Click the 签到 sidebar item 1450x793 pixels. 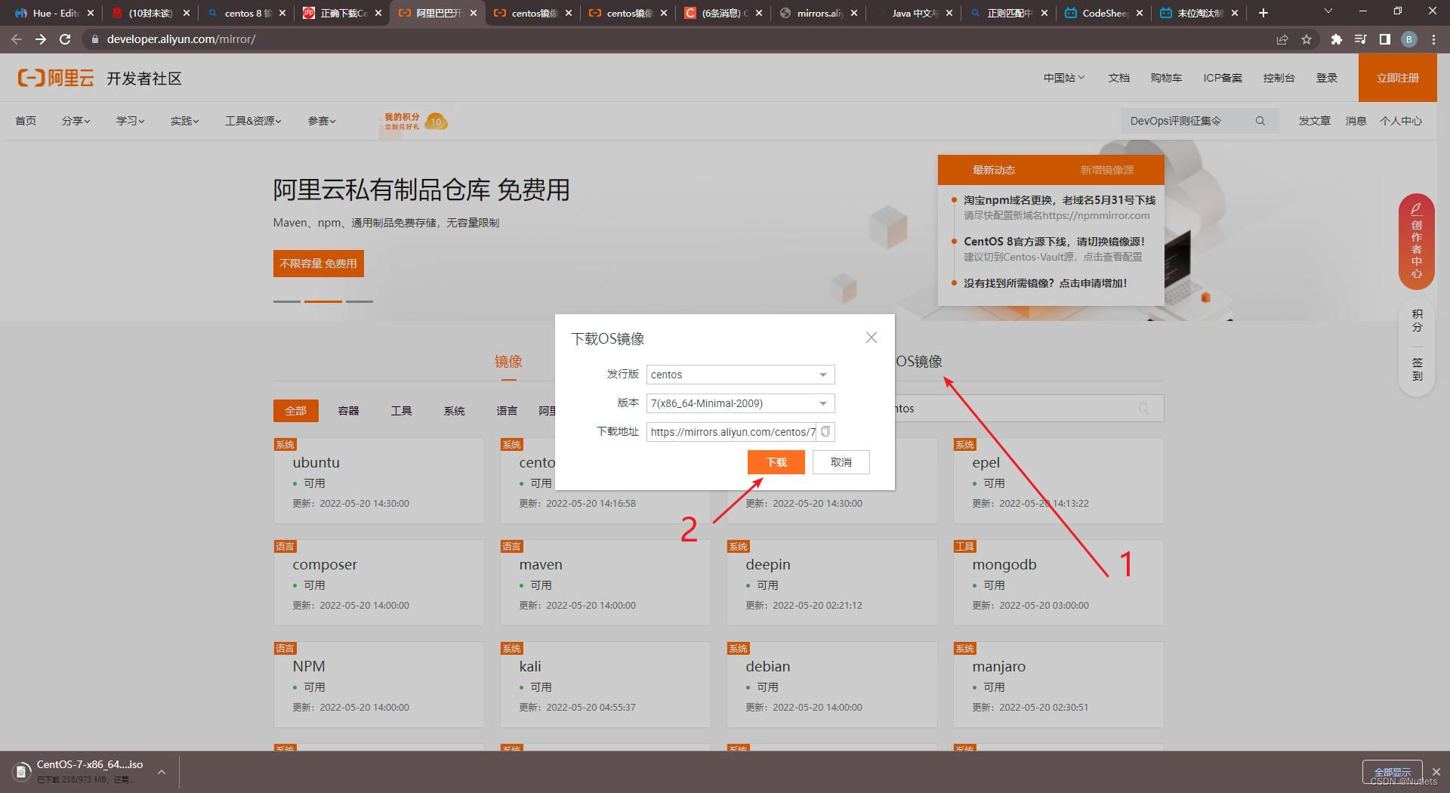[1417, 369]
